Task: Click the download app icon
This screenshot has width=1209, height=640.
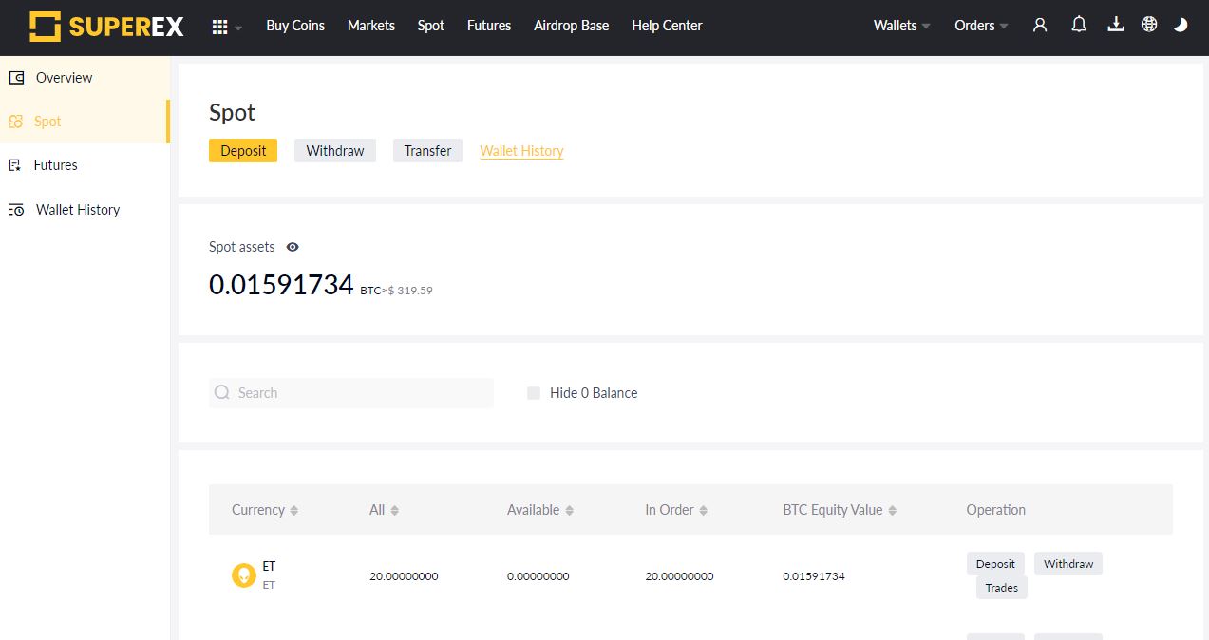Action: click(1116, 26)
